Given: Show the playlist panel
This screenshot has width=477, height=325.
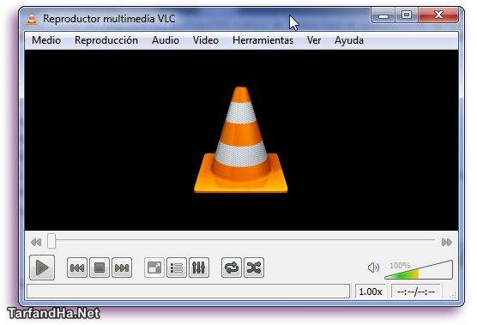Looking at the screenshot, I should click(177, 268).
